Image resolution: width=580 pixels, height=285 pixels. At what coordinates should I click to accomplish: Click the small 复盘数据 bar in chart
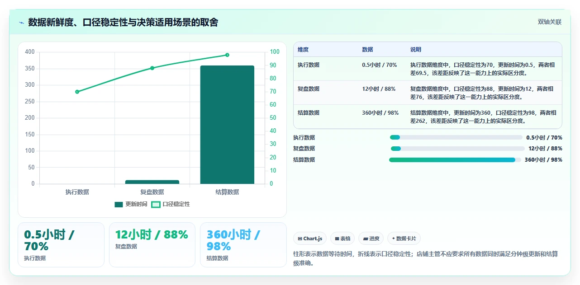152,182
